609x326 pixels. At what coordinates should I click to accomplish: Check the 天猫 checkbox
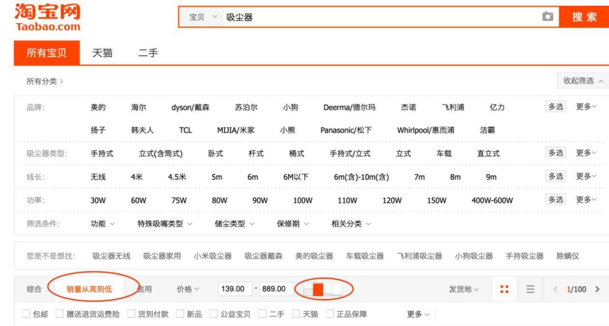point(296,314)
